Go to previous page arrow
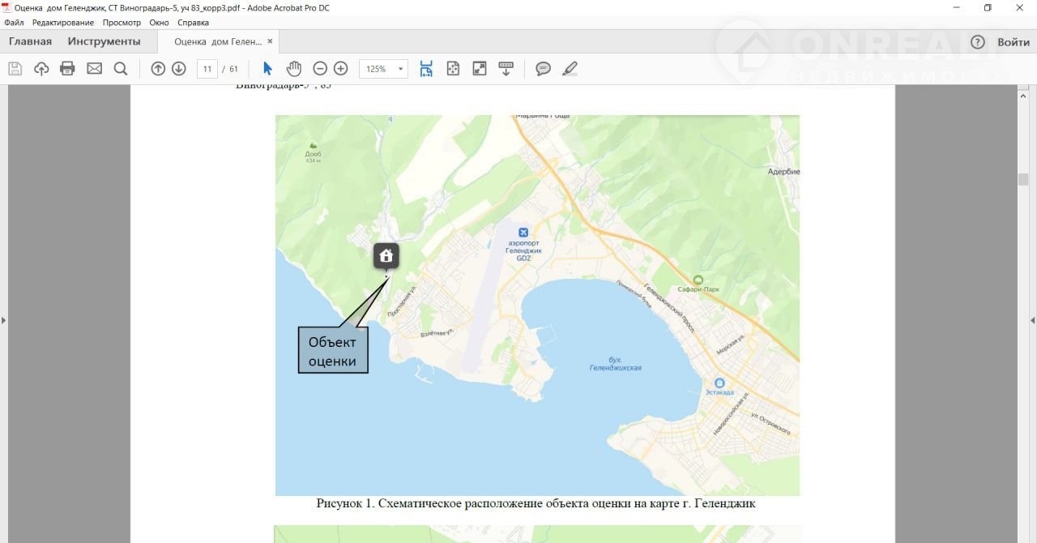The width and height of the screenshot is (1037, 543). click(x=158, y=69)
